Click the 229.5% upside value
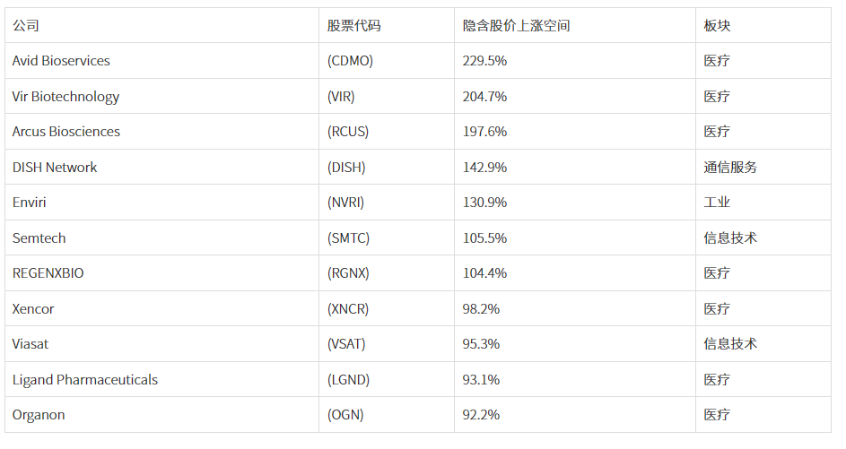This screenshot has width=846, height=449. pos(484,61)
